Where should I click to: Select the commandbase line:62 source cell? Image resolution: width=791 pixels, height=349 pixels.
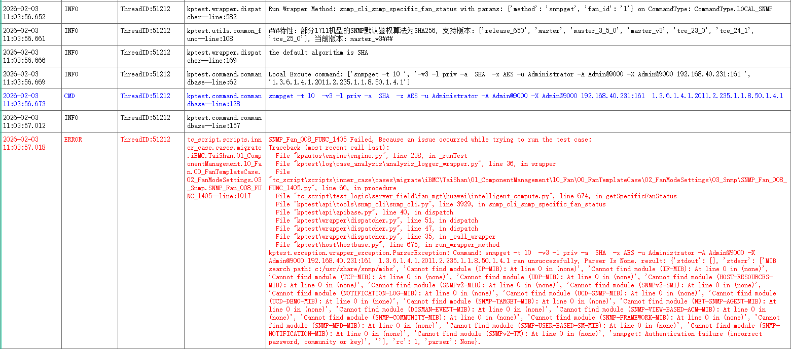click(224, 78)
